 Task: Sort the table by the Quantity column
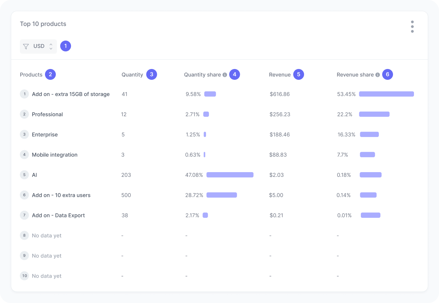point(132,74)
